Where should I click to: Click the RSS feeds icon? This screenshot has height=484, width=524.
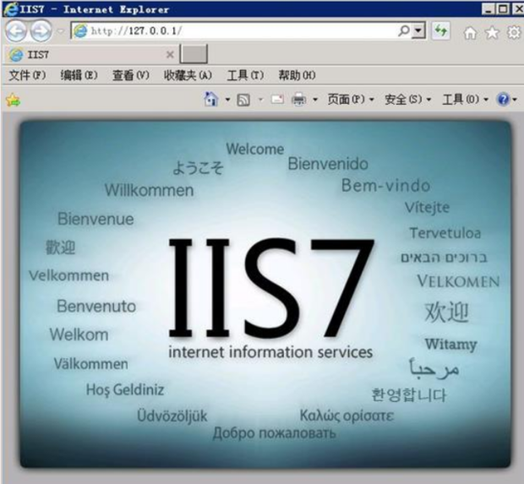pos(243,100)
